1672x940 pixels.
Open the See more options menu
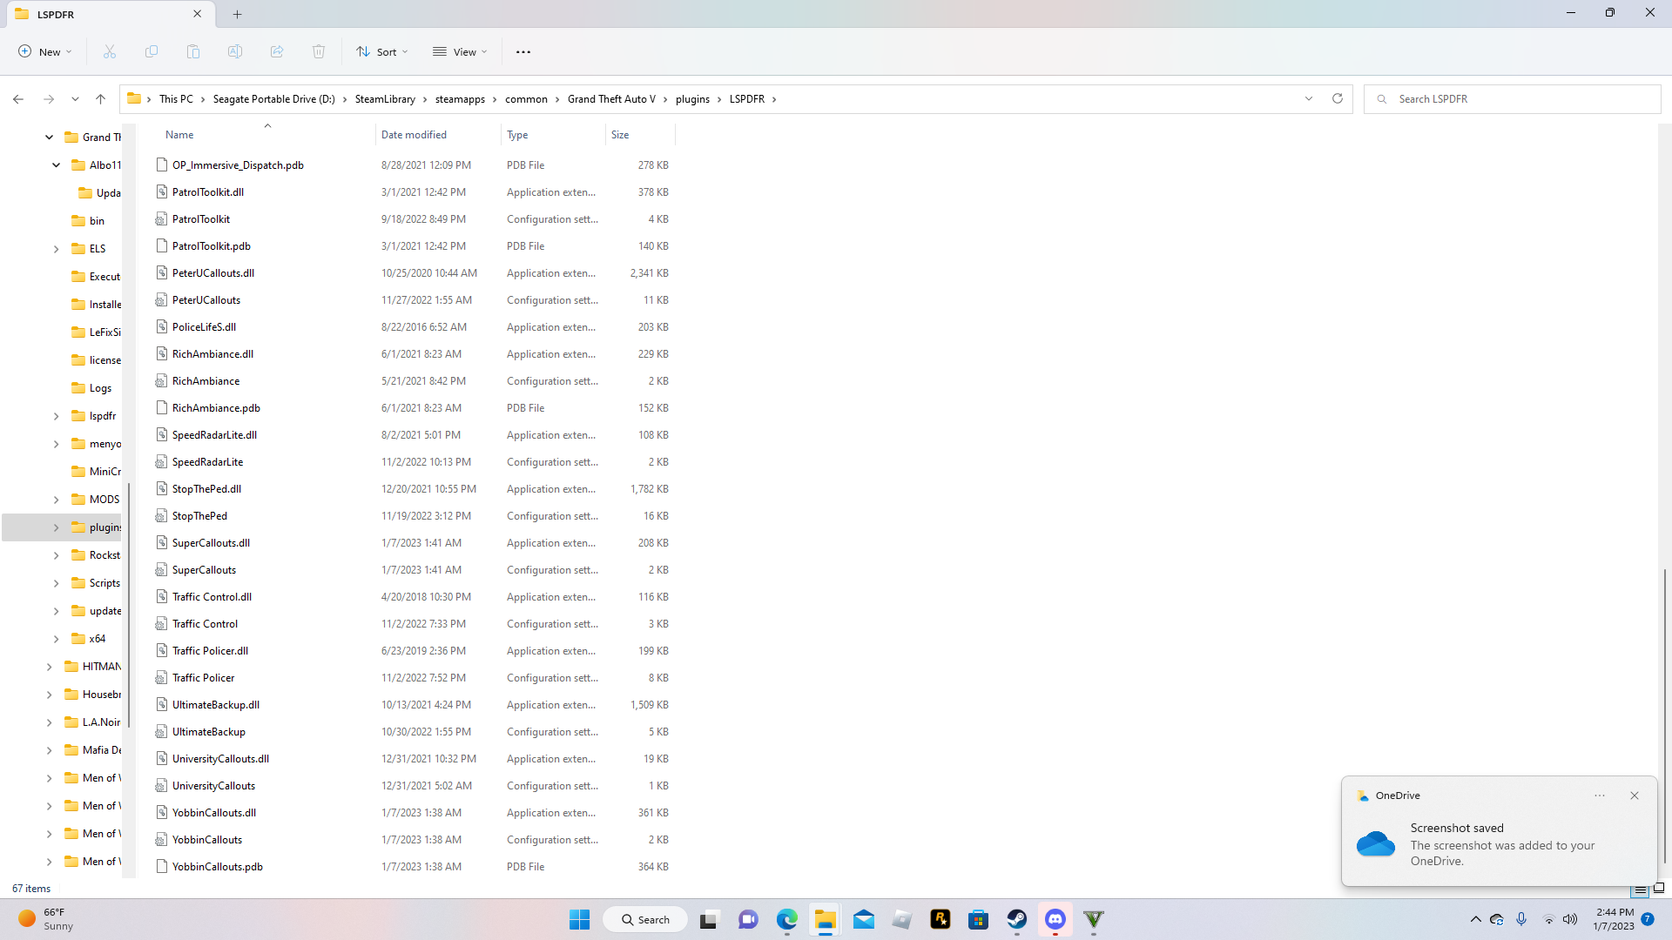click(x=522, y=52)
